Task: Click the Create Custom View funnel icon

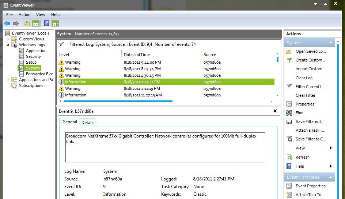Action: (289, 60)
